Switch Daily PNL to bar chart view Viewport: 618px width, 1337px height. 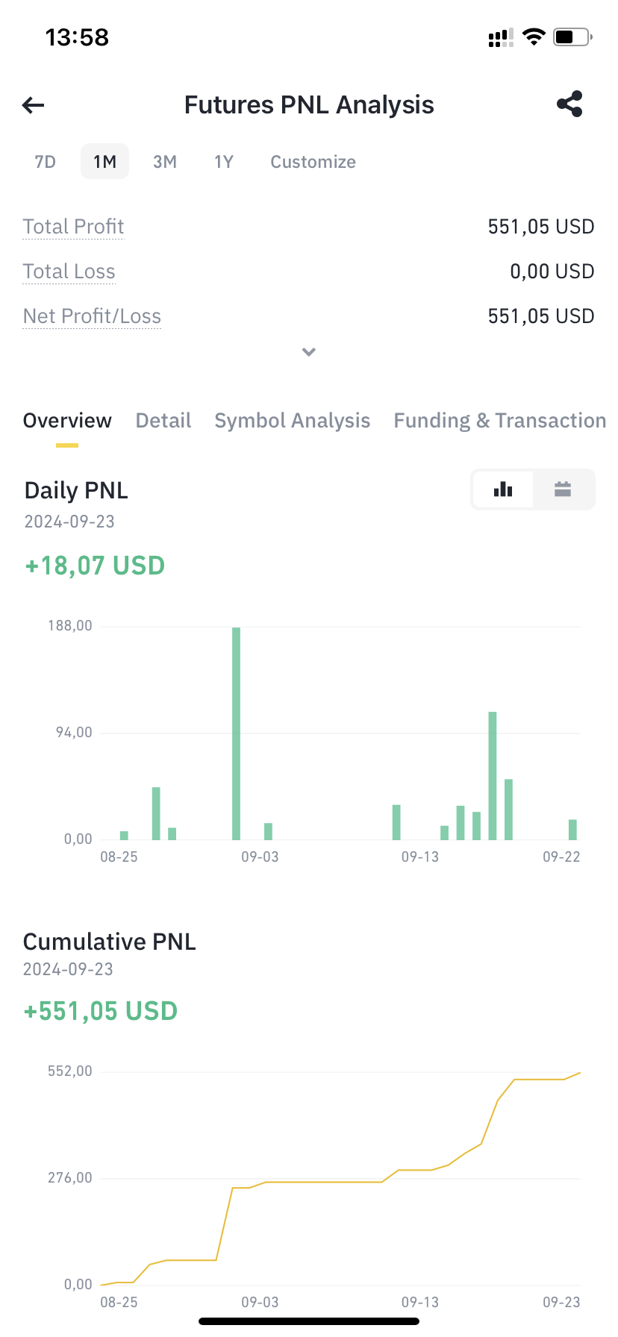click(x=503, y=489)
